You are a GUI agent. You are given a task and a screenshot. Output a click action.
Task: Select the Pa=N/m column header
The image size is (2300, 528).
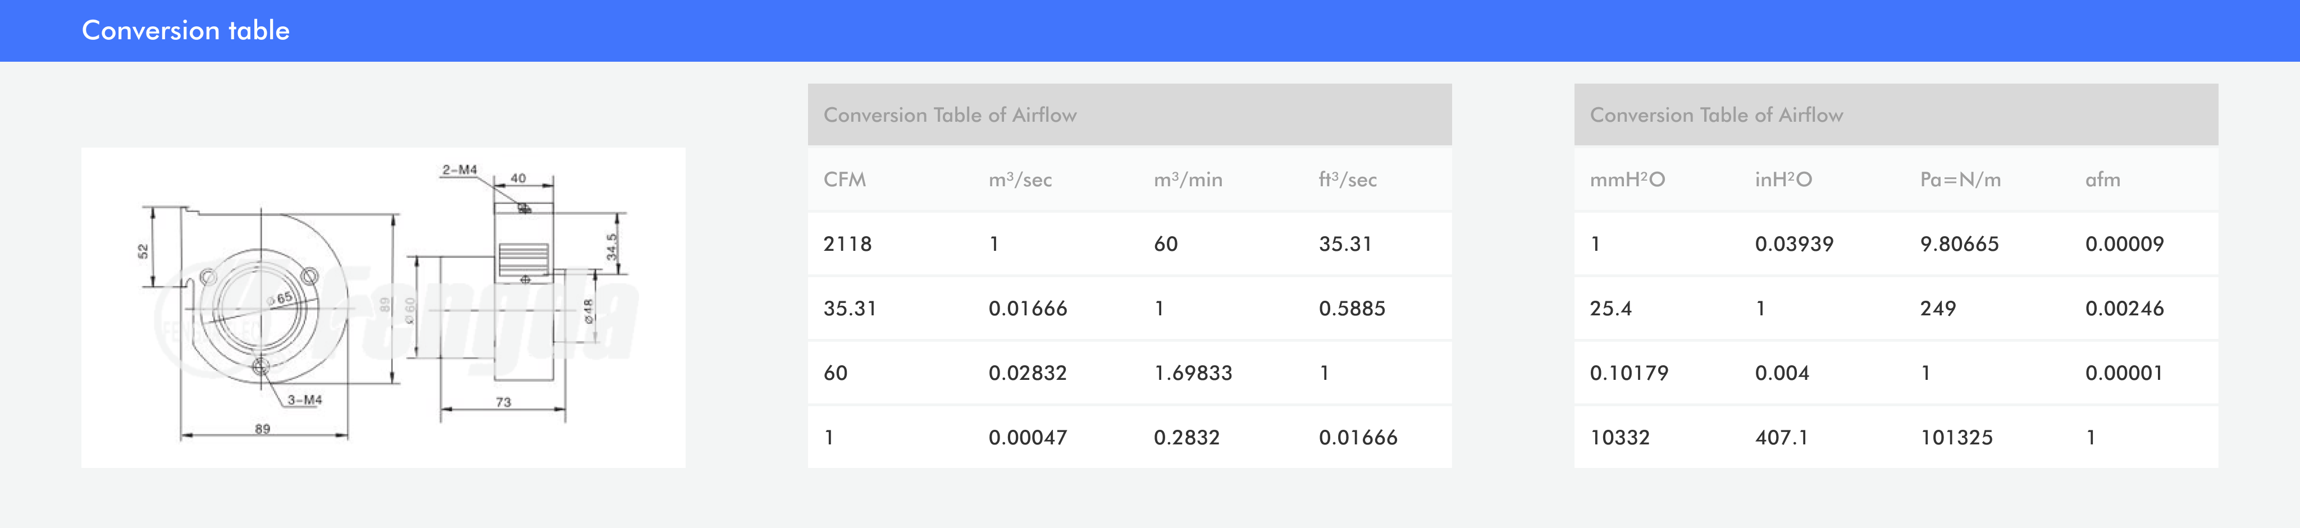click(x=1960, y=179)
